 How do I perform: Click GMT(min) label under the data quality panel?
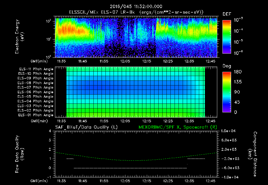pos(39,181)
